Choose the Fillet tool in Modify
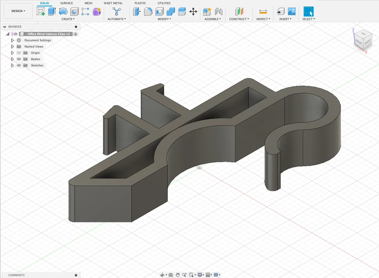This screenshot has width=379, height=278. [148, 11]
